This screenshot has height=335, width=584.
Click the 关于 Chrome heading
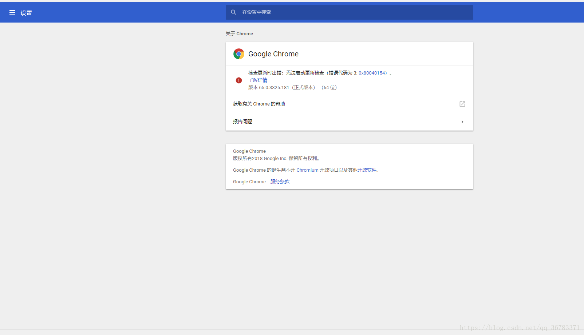coord(239,33)
